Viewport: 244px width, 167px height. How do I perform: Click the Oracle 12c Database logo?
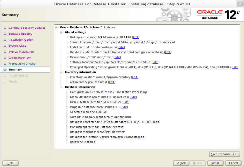(x=218, y=15)
